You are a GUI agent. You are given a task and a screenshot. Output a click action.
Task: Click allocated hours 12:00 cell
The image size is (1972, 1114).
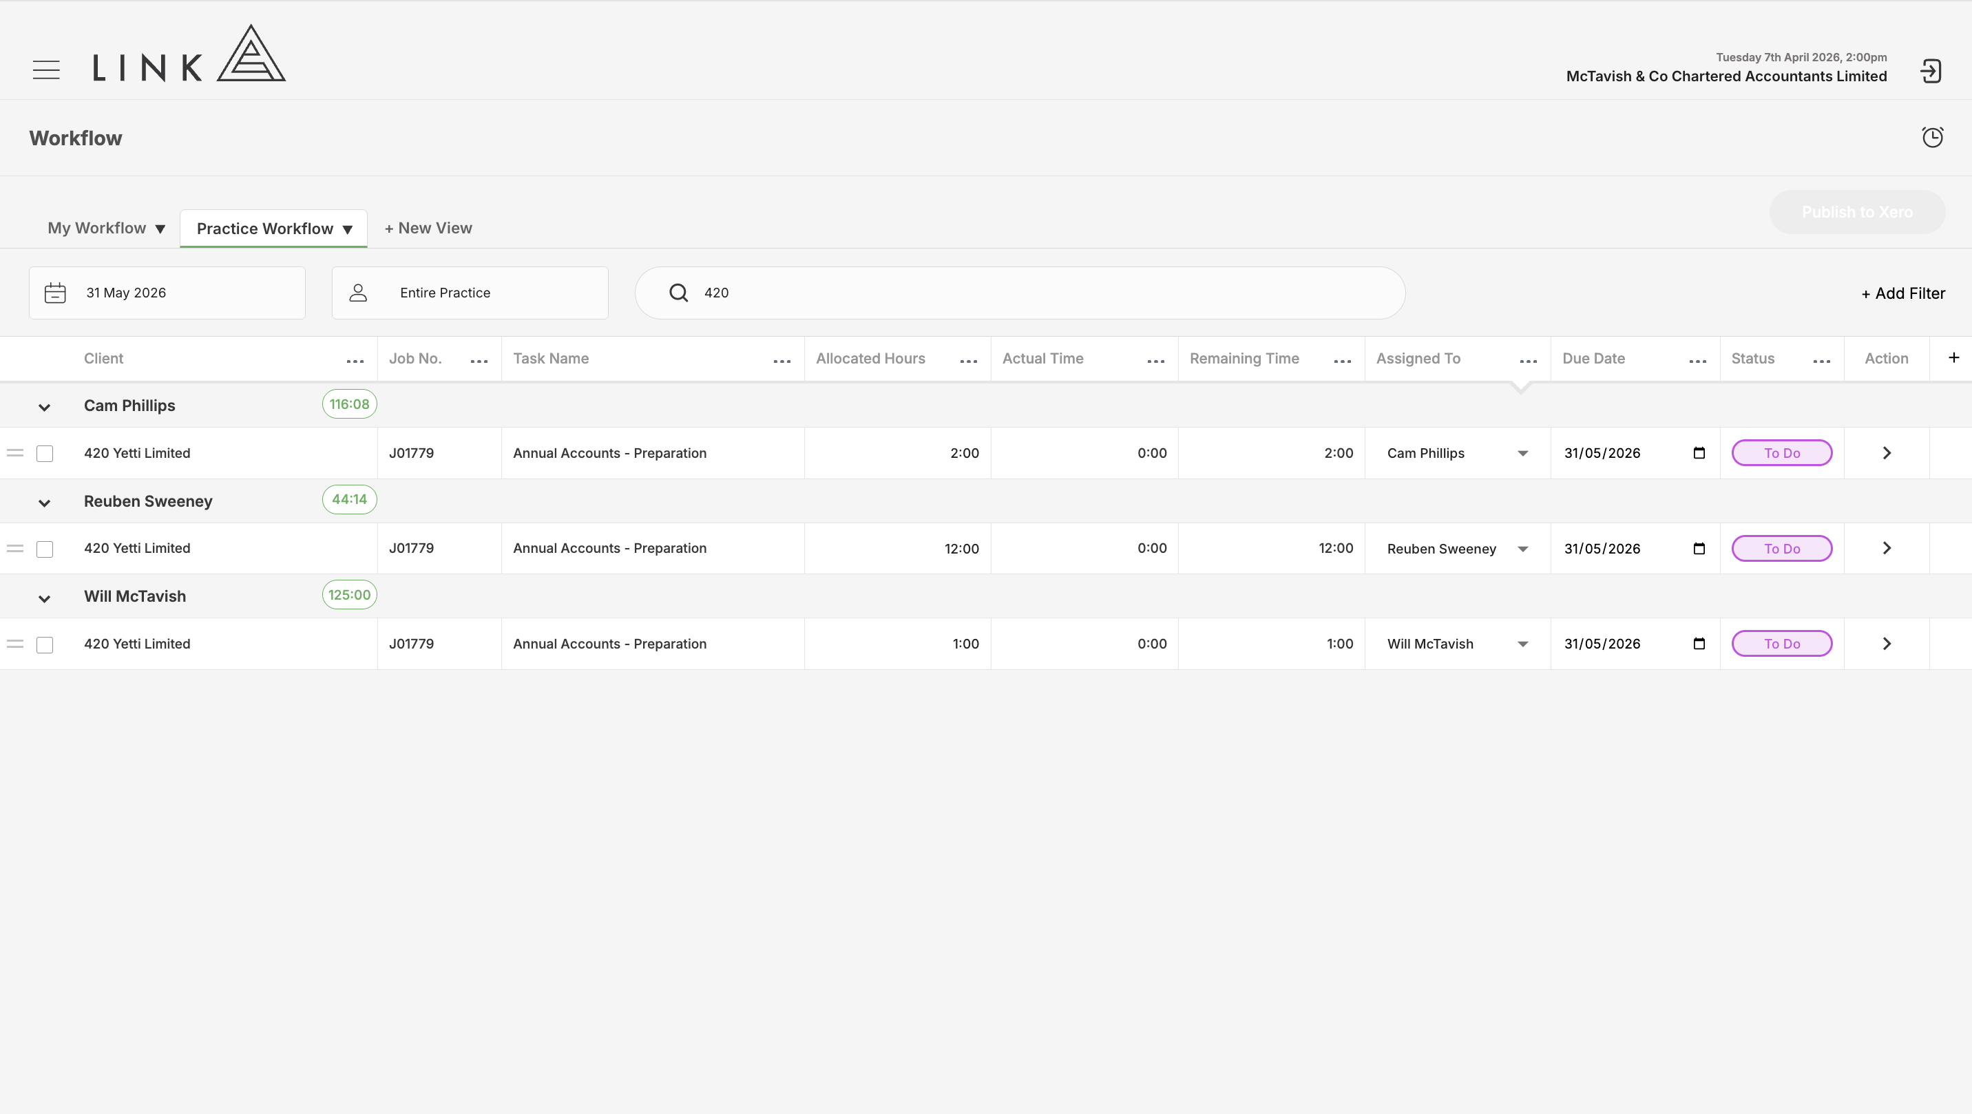tap(897, 549)
